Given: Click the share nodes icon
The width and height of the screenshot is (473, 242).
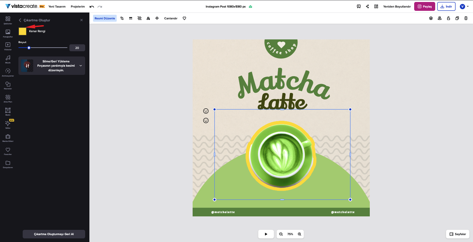Looking at the screenshot, I should (x=367, y=7).
